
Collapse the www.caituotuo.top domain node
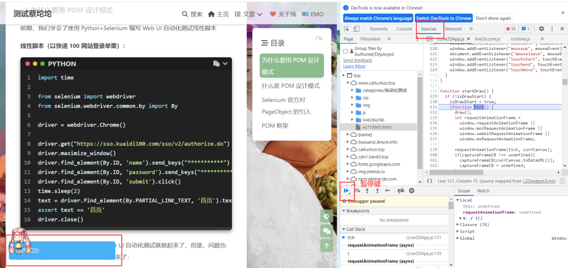point(348,83)
